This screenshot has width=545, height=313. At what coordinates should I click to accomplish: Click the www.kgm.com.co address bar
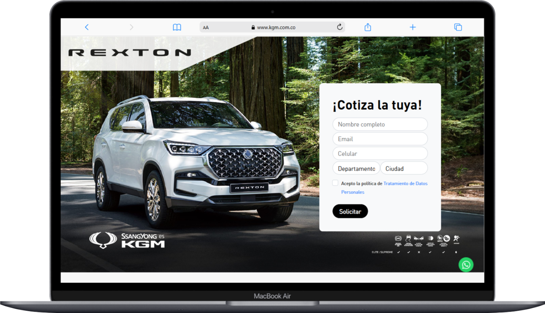272,27
